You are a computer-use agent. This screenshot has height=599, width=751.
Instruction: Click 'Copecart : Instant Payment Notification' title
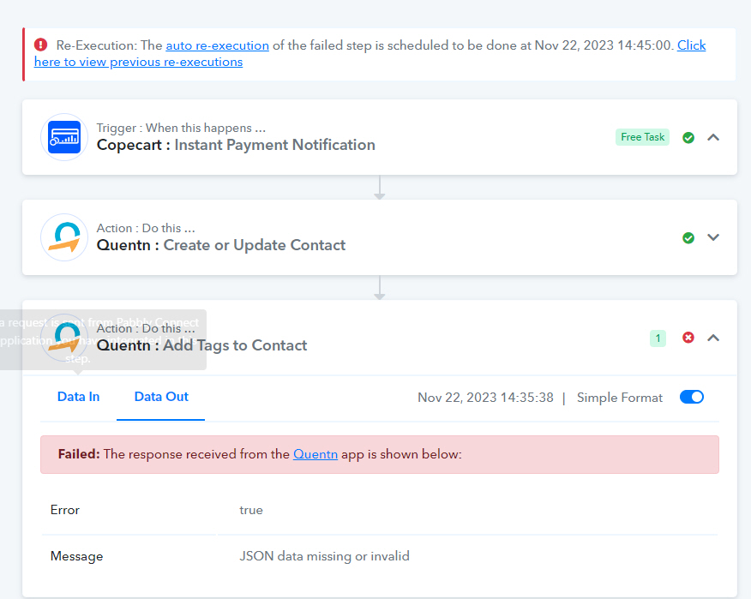pyautogui.click(x=236, y=145)
